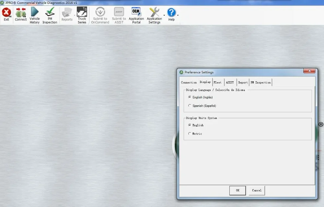
Task: Open the ASIST tab
Action: pyautogui.click(x=230, y=82)
